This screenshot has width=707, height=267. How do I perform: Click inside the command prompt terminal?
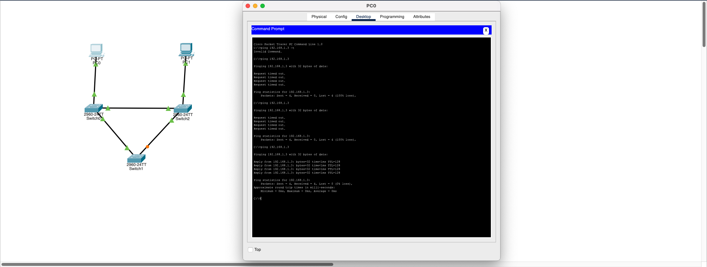[371, 137]
